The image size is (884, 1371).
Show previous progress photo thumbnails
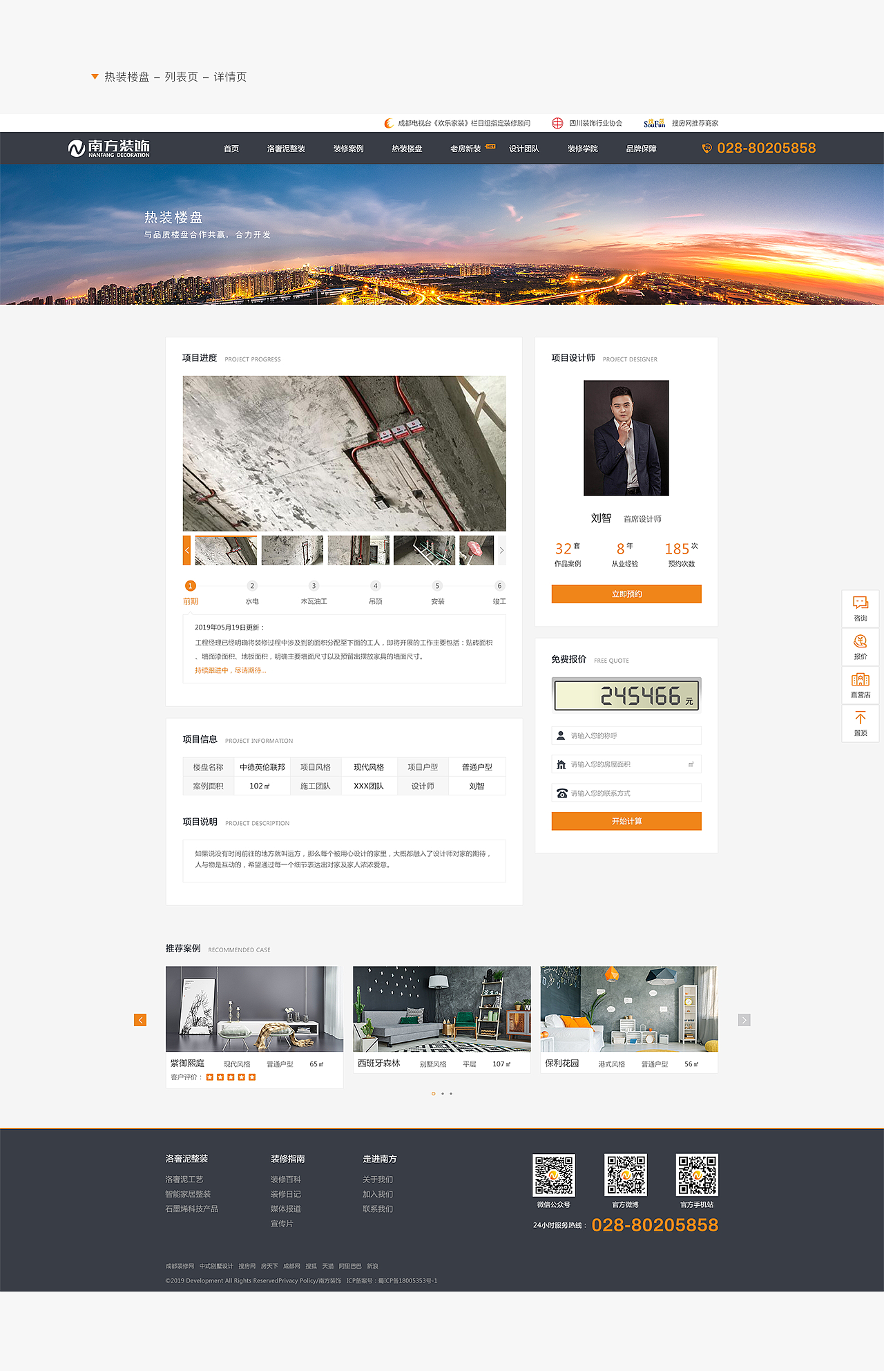(186, 550)
